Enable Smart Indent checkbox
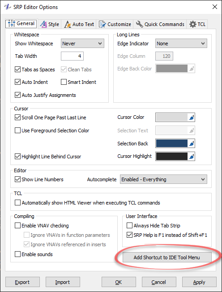Viewport: 222px width, 292px height. (x=64, y=82)
